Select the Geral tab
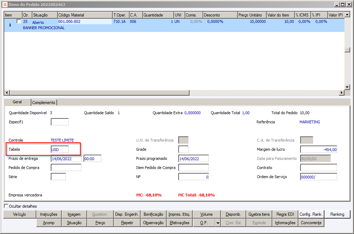Viewport: 354px width, 234px height. point(17,102)
